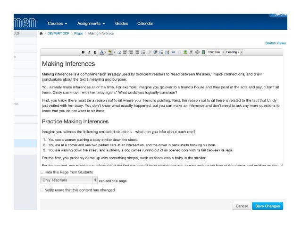This screenshot has height=233, width=301.
Task: Click the home breadcrumb icon
Action: click(x=41, y=33)
